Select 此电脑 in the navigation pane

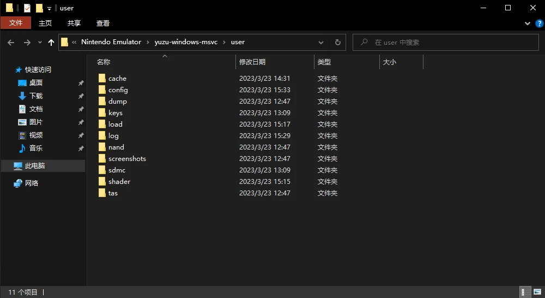[x=43, y=166]
